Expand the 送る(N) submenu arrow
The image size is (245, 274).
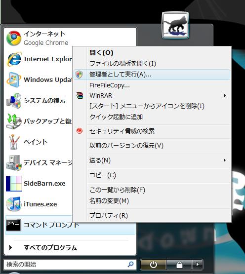pyautogui.click(x=225, y=160)
